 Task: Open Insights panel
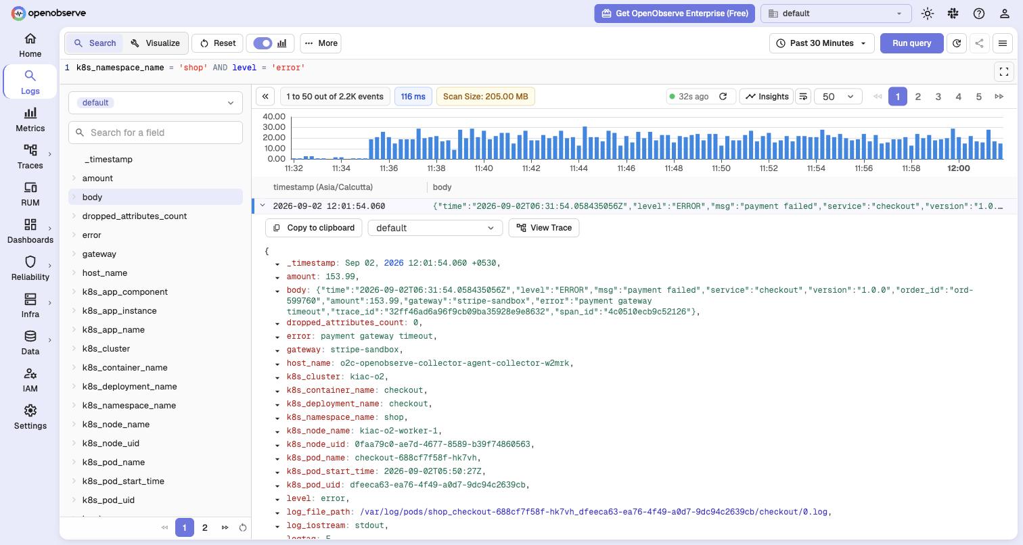767,97
